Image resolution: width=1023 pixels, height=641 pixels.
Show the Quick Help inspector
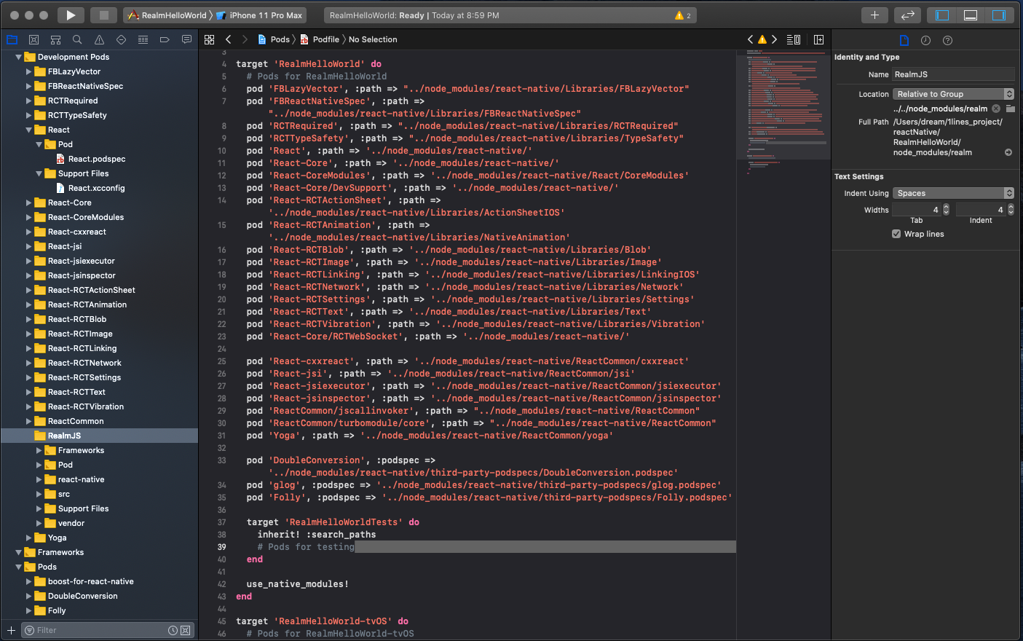click(947, 40)
